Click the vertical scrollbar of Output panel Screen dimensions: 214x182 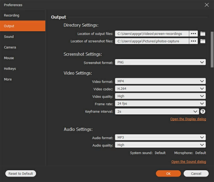212,49
